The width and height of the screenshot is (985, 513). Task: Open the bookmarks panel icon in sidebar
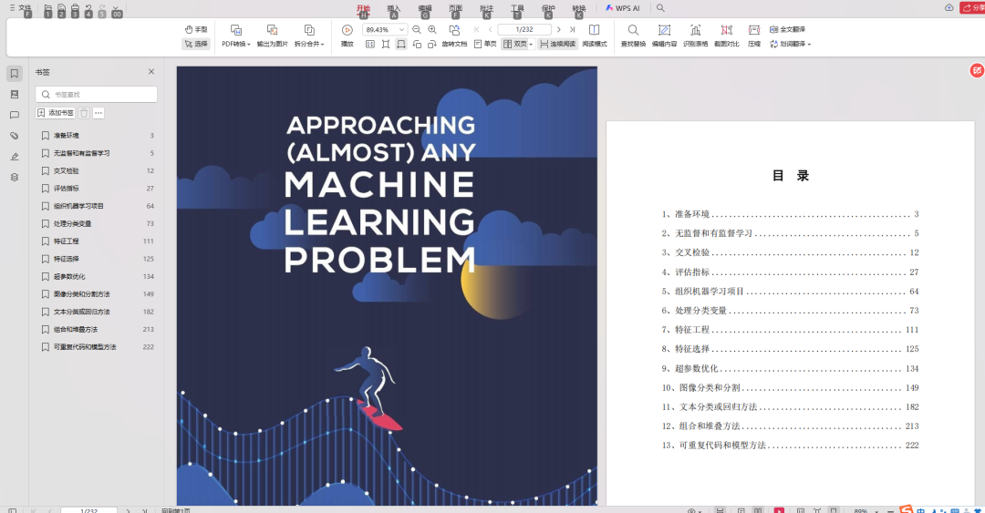[x=15, y=74]
